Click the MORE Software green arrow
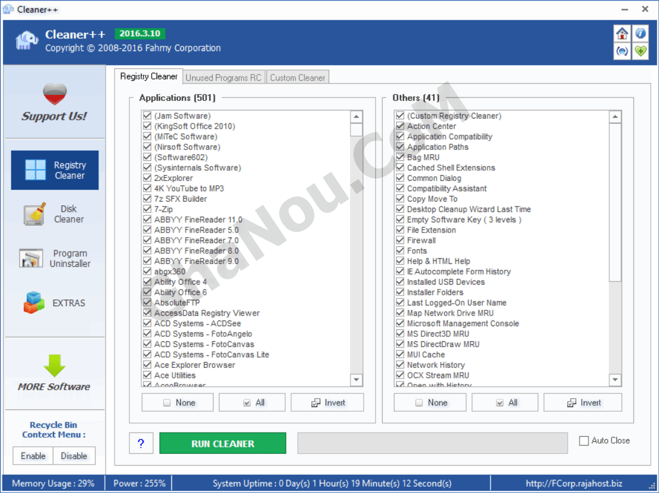The width and height of the screenshot is (659, 493). 55,366
